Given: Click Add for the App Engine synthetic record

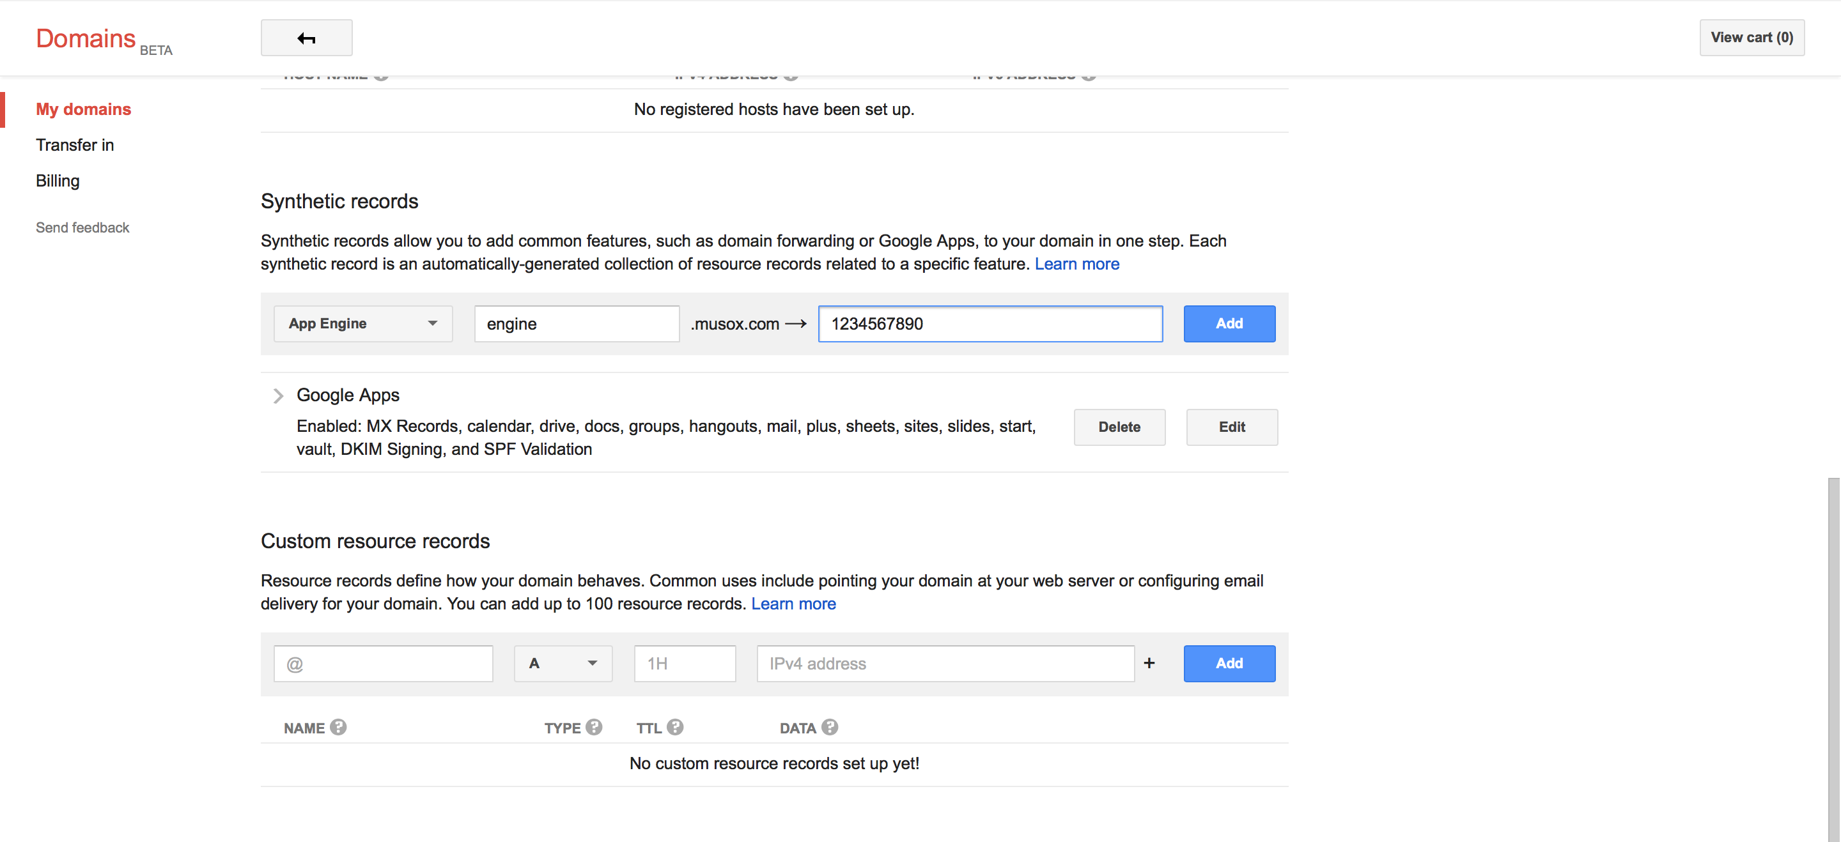Looking at the screenshot, I should [1229, 323].
